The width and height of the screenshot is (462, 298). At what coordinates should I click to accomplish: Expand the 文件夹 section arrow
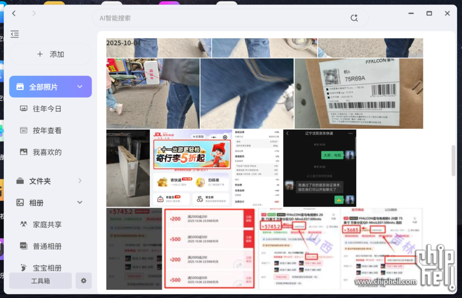[80, 181]
